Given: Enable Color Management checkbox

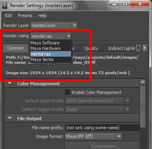Looking at the screenshot, I should coord(67,92).
